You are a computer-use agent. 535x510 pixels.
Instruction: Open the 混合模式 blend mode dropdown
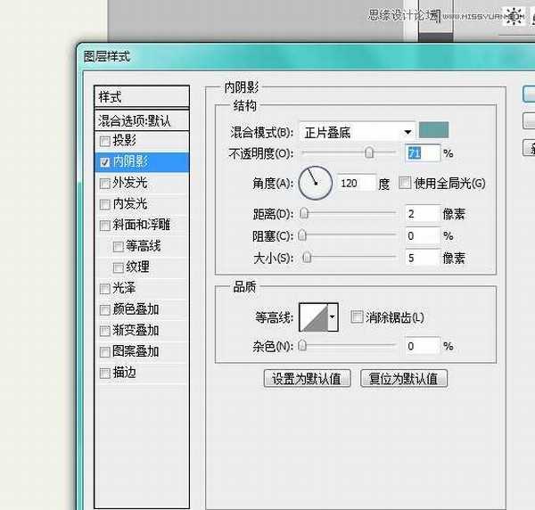tap(357, 132)
